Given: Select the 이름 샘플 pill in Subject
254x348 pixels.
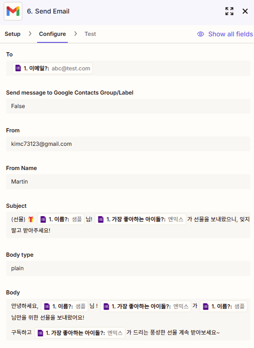Looking at the screenshot, I should [x=61, y=219].
